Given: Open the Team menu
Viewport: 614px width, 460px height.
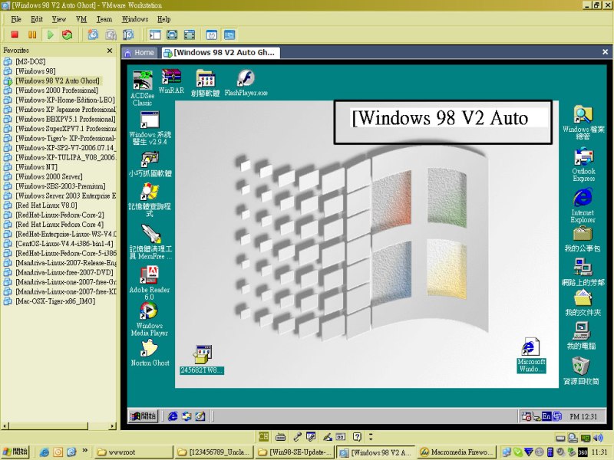Looking at the screenshot, I should [104, 19].
